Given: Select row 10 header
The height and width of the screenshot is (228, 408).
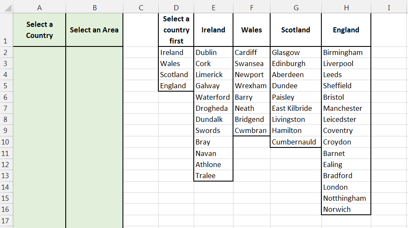Looking at the screenshot, I should pyautogui.click(x=6, y=142).
